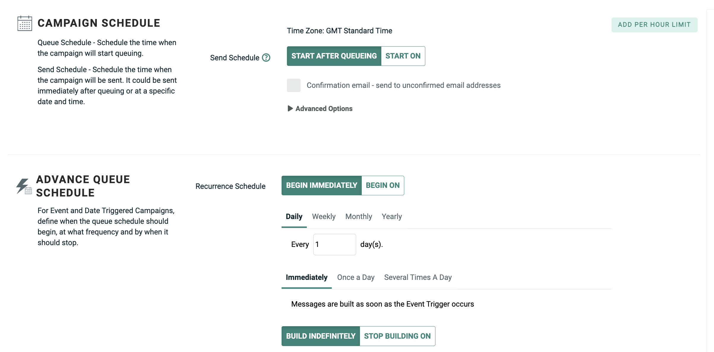
Task: Choose Begin Immediately recurrence option
Action: click(x=321, y=185)
